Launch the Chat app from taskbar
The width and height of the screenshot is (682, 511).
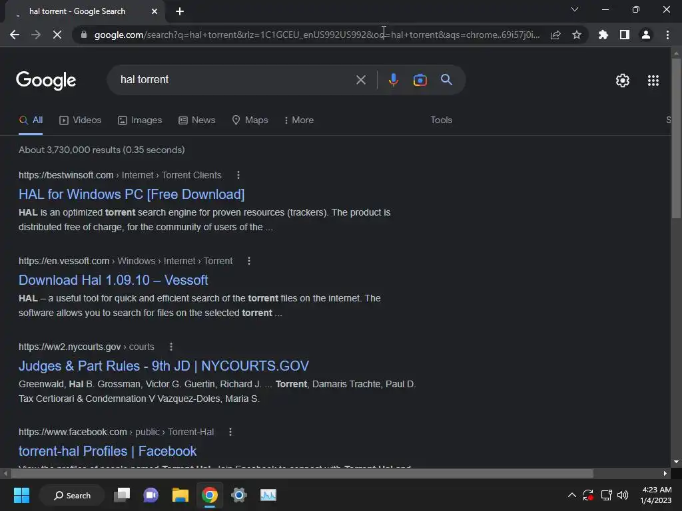point(151,495)
